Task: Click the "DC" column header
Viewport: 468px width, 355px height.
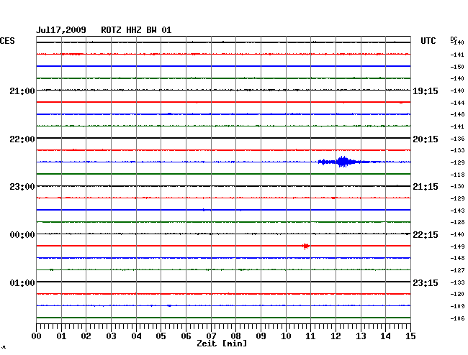Action: click(x=454, y=39)
